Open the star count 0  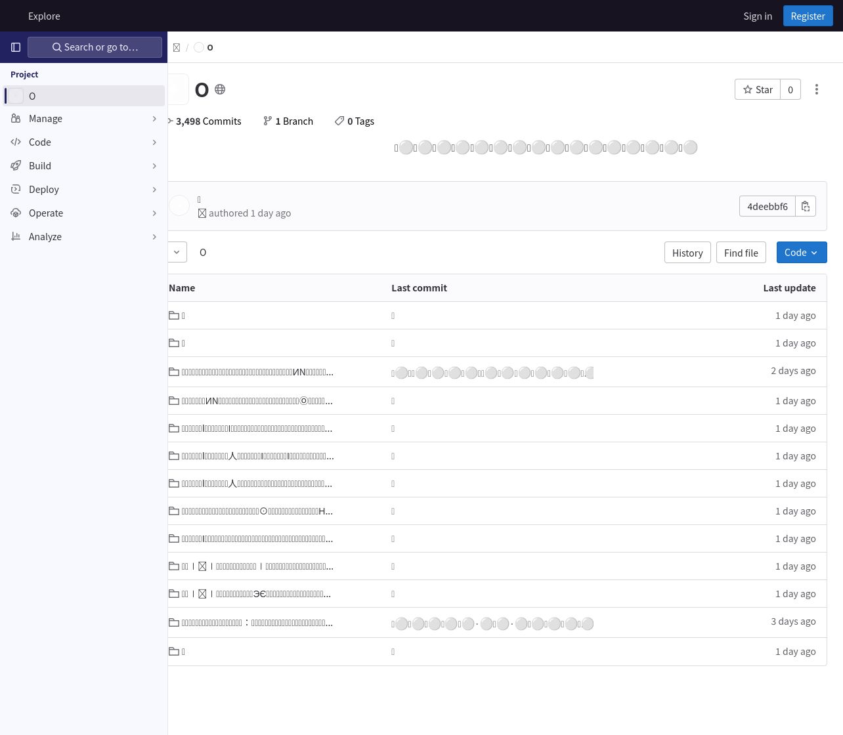point(790,89)
